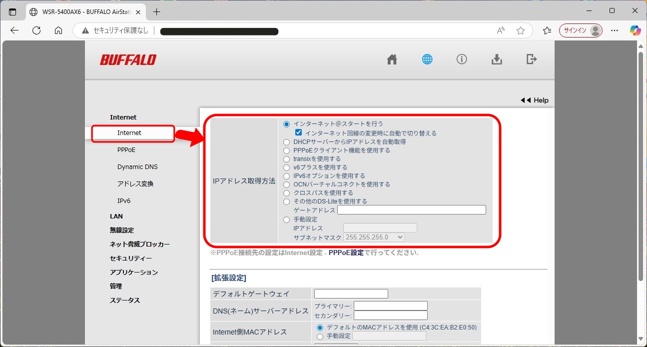Add this page to favorites
The width and height of the screenshot is (647, 347).
[x=521, y=30]
